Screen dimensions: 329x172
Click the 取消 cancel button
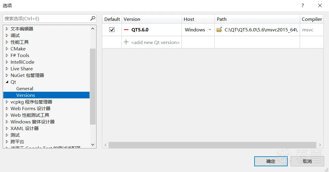(307, 161)
